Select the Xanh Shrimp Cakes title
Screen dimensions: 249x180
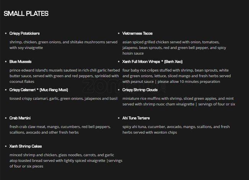click(26, 146)
